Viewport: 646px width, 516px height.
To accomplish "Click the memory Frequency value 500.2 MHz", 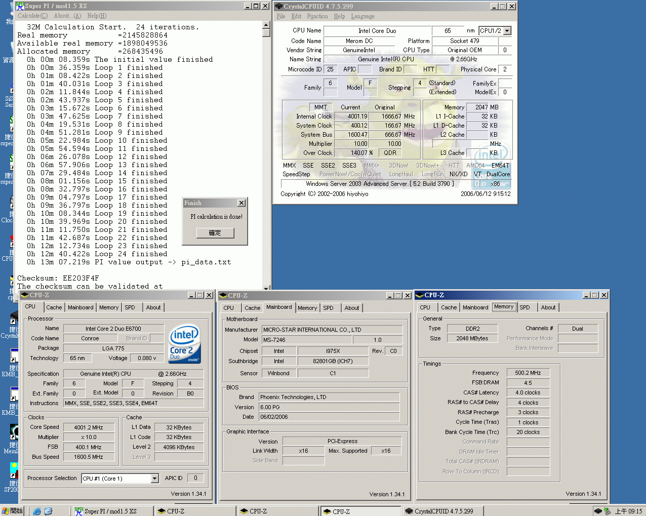I will pos(528,373).
